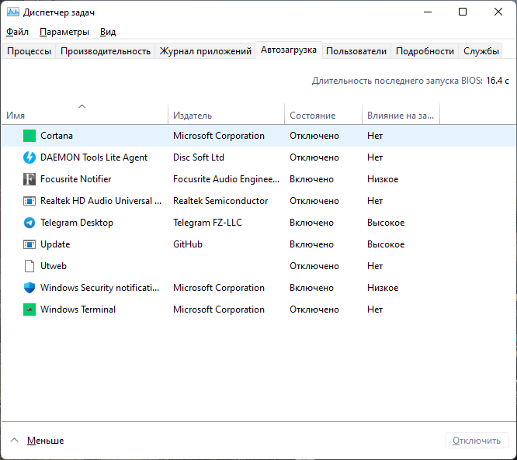Click Высокое impact in the Update row

[x=386, y=244]
